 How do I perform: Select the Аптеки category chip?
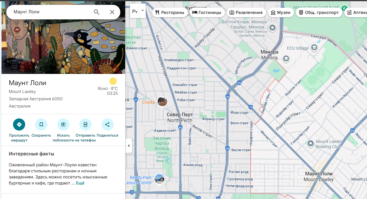[356, 12]
